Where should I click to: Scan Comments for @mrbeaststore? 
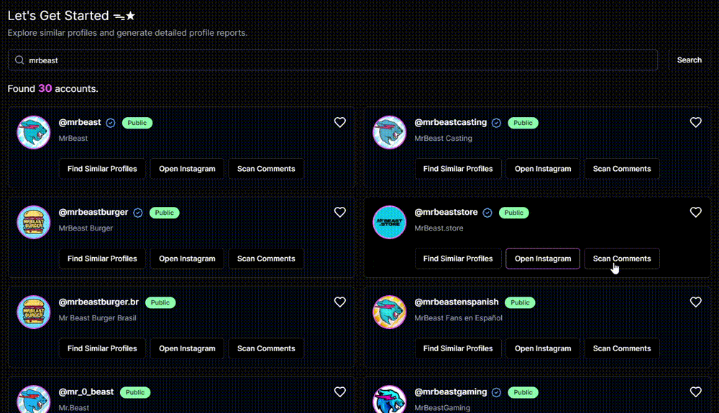tap(622, 259)
